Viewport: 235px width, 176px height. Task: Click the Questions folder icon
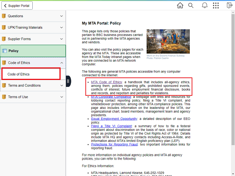click(4, 16)
